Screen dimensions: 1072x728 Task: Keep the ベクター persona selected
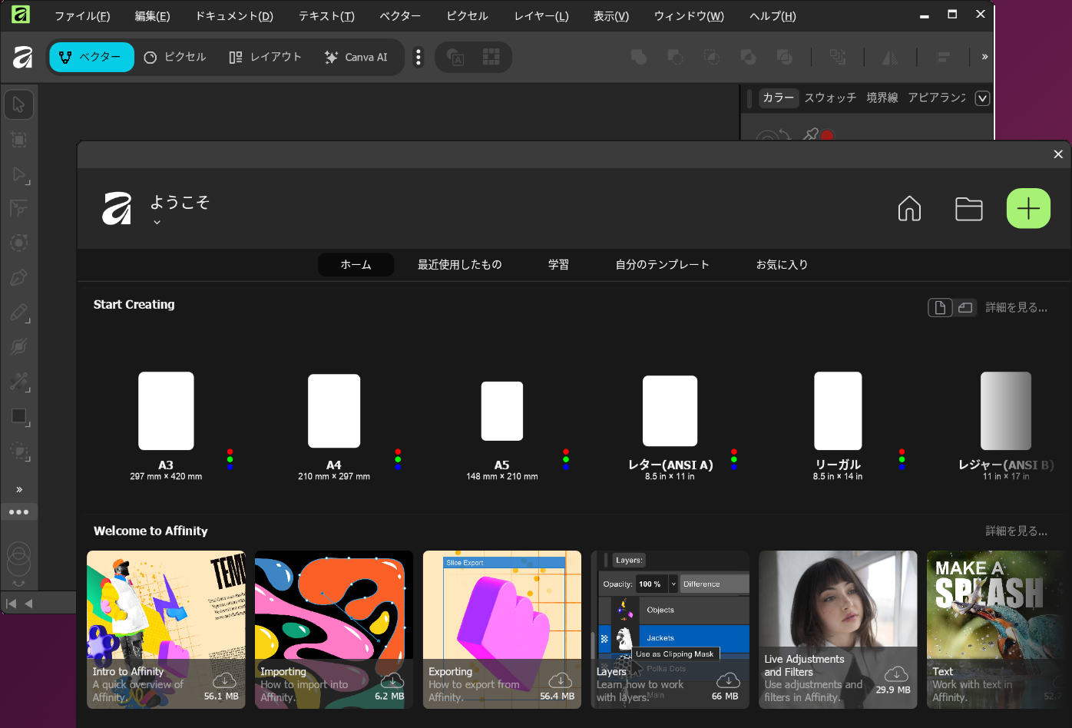click(x=91, y=56)
